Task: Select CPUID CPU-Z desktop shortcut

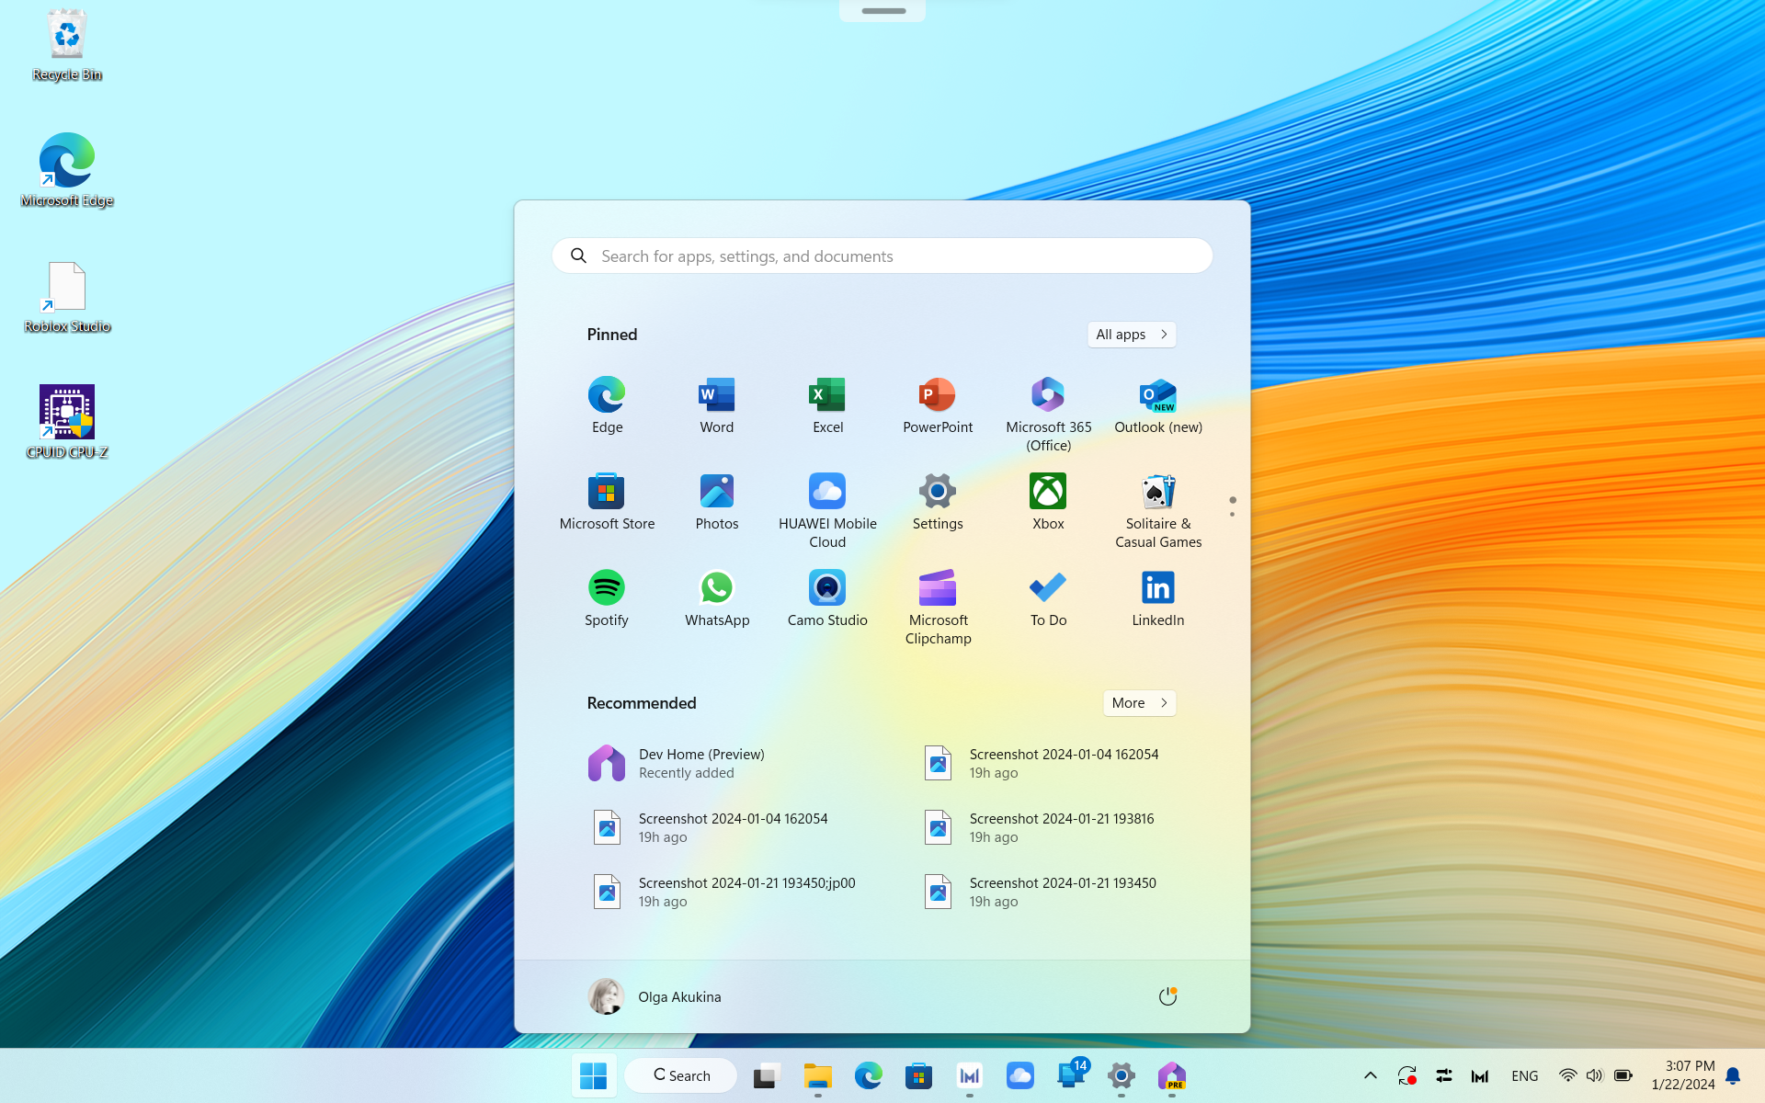Action: [x=67, y=422]
